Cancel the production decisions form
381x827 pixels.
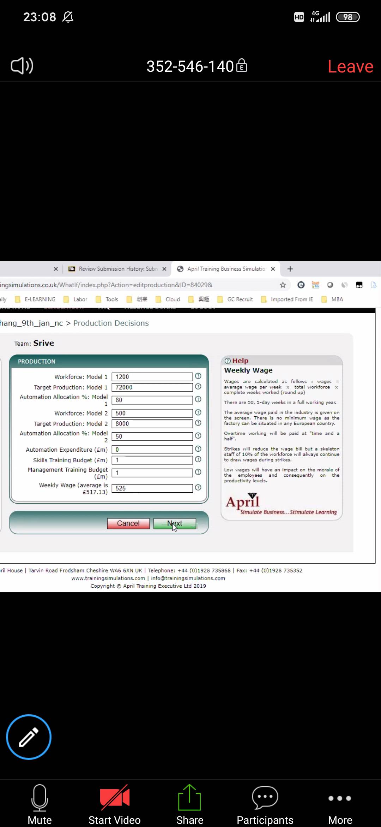pyautogui.click(x=128, y=523)
